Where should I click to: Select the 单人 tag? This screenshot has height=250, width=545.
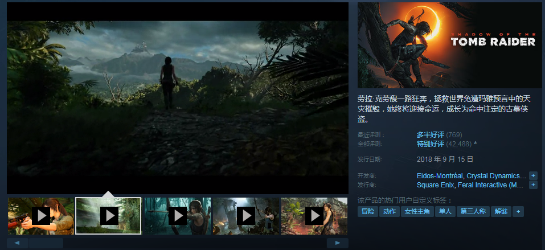(445, 211)
